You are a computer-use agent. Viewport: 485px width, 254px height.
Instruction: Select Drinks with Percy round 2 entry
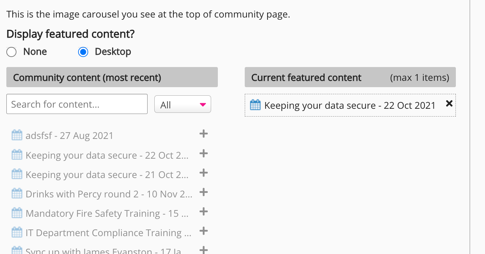point(109,194)
